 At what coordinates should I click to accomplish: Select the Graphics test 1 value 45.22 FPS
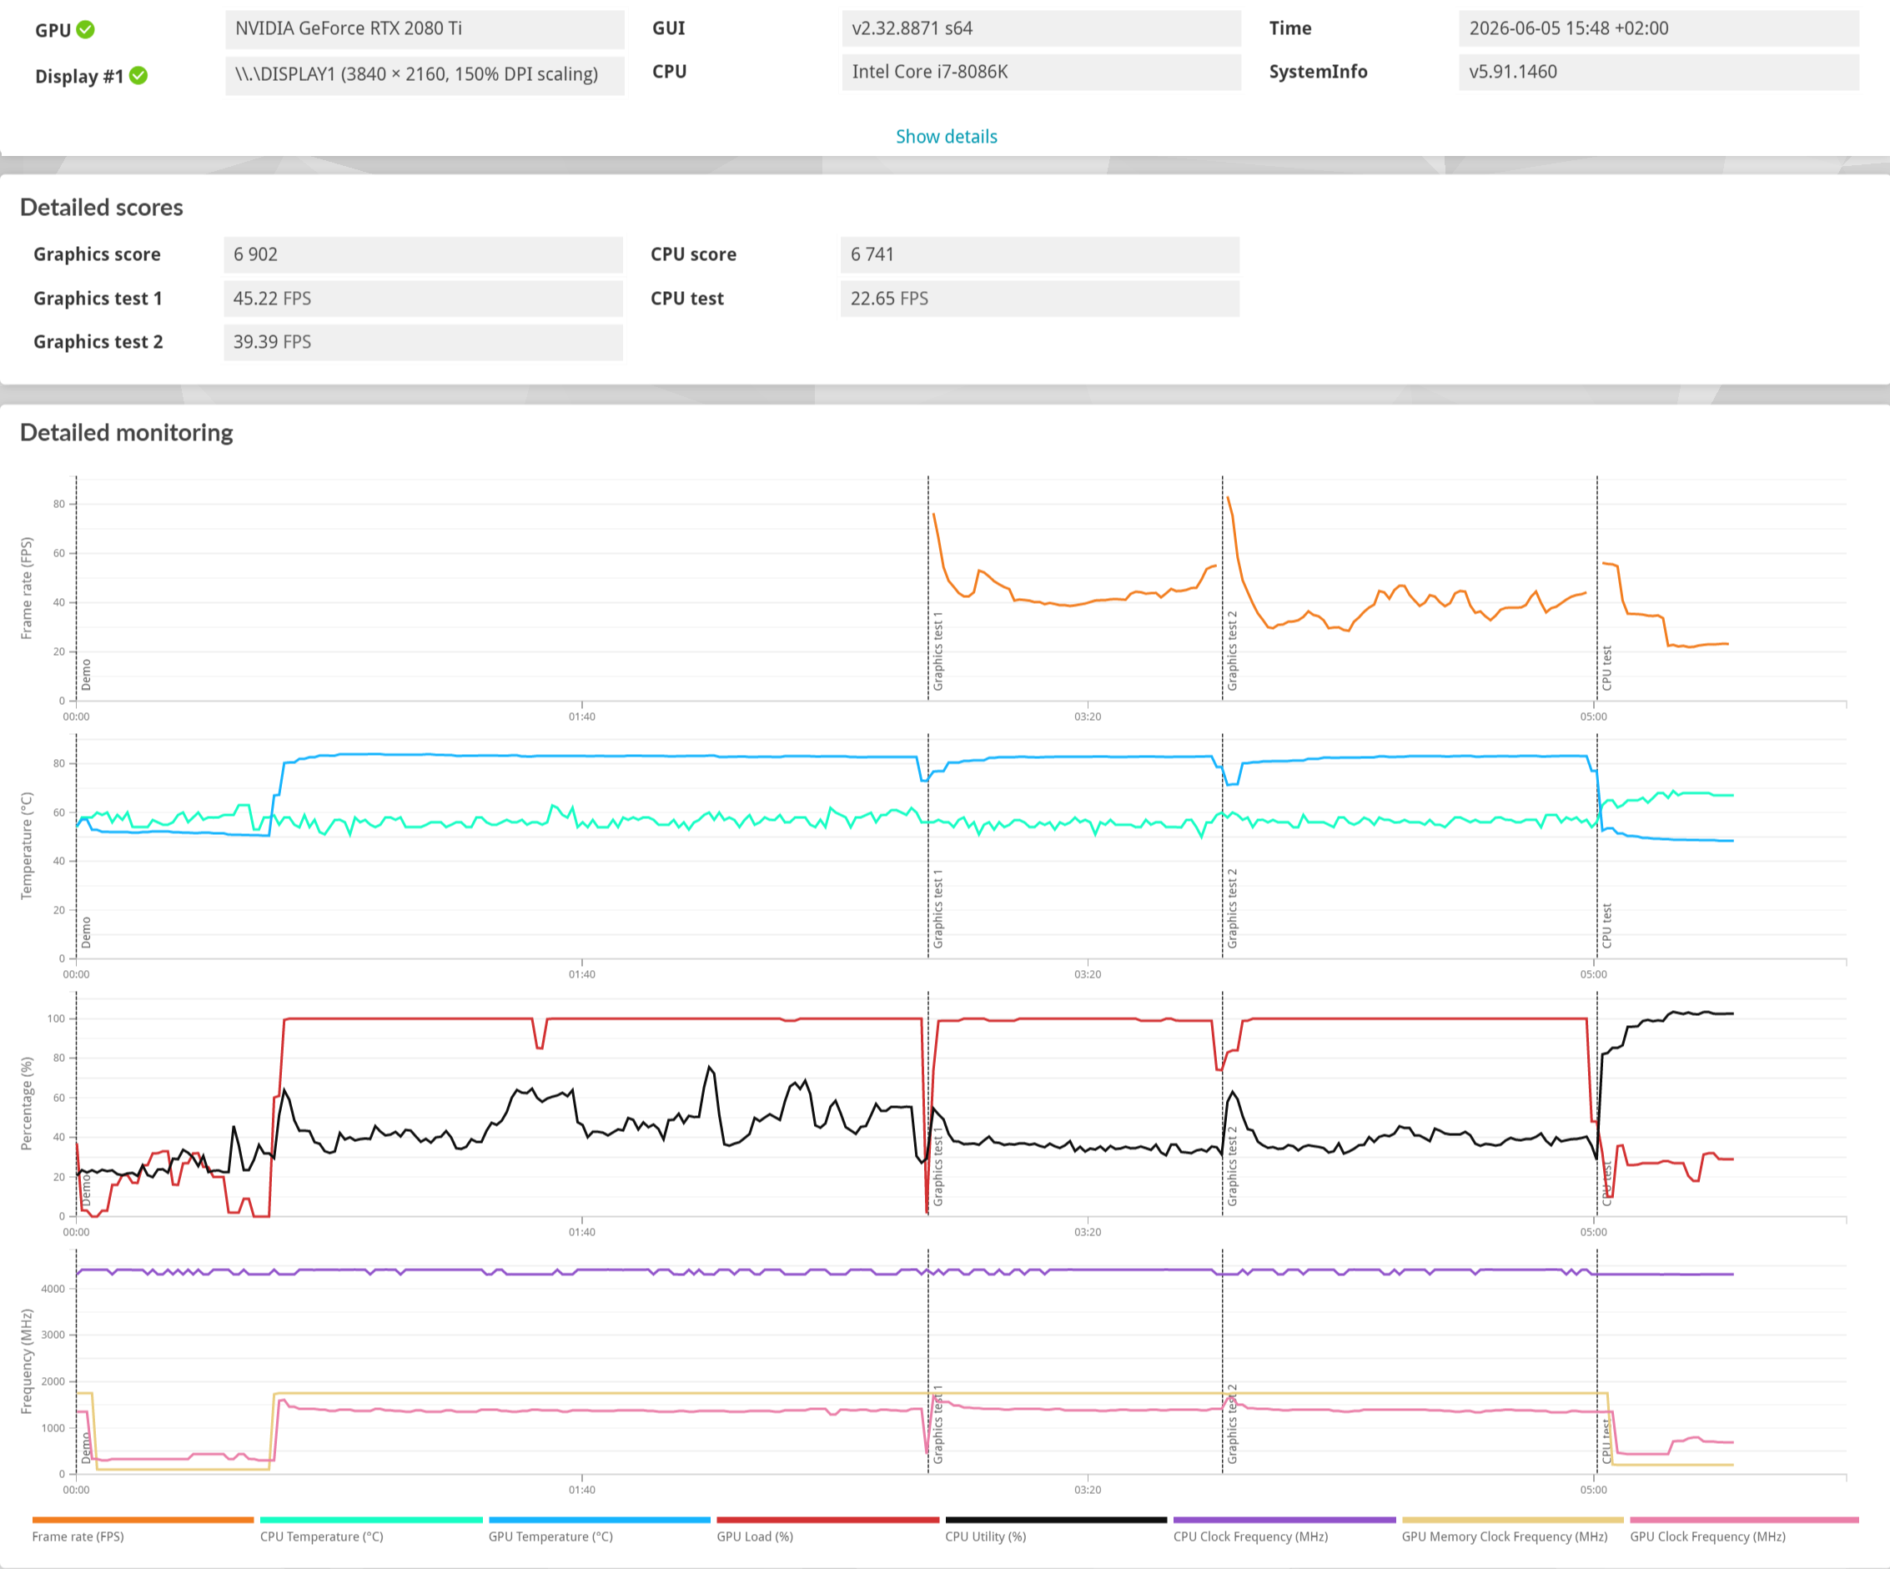(423, 299)
